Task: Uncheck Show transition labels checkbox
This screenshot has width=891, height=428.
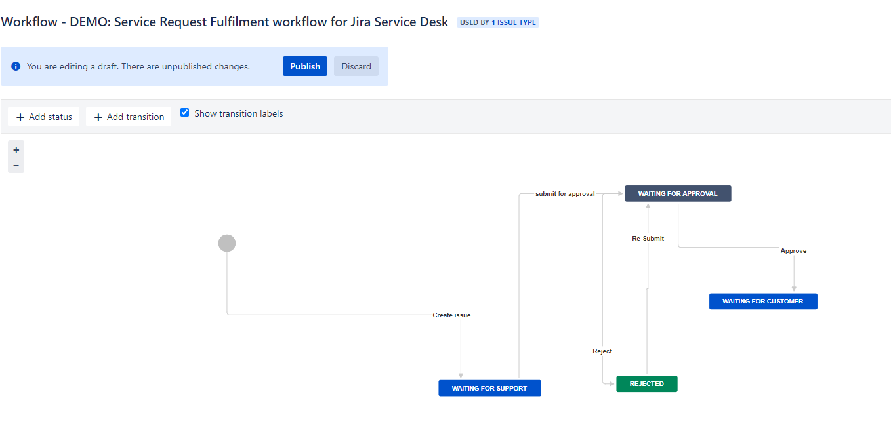Action: coord(185,113)
